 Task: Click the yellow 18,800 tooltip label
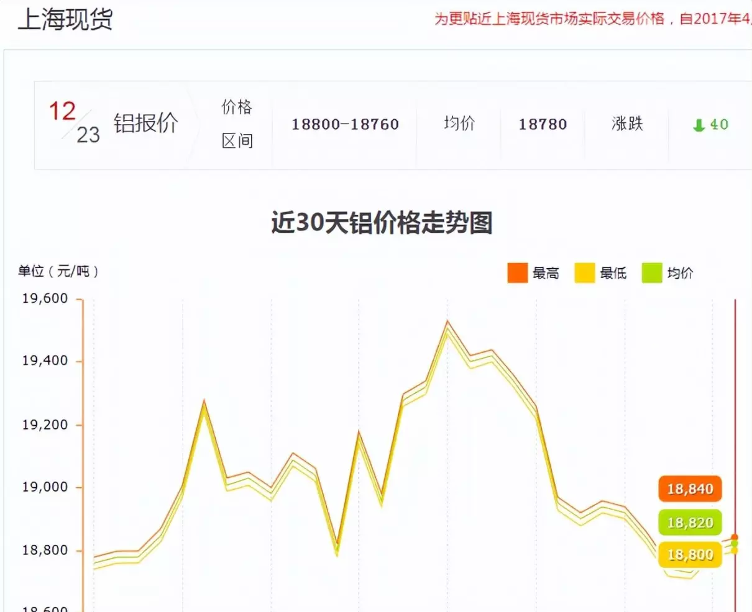[690, 554]
